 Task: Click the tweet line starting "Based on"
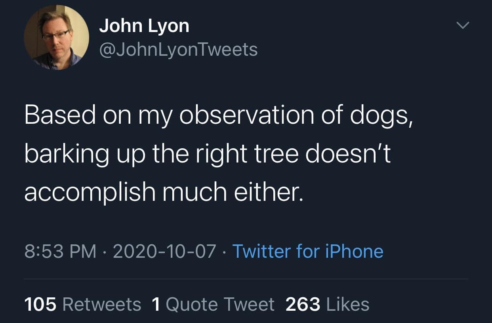coord(219,115)
